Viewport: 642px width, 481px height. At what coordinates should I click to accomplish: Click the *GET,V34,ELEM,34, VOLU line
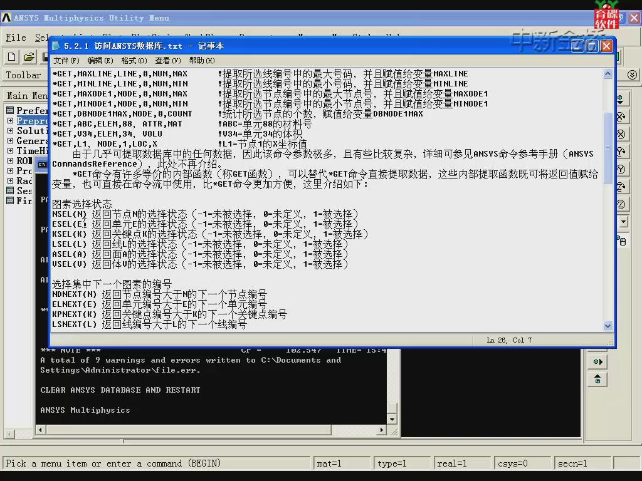click(177, 134)
